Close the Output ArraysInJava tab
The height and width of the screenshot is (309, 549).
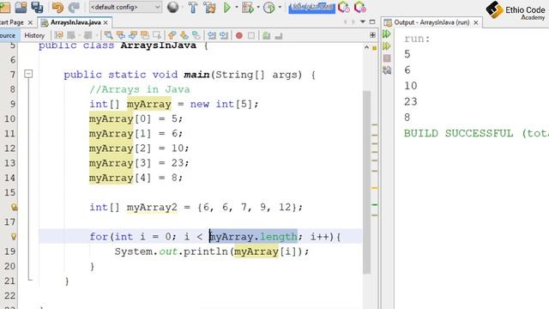(476, 22)
